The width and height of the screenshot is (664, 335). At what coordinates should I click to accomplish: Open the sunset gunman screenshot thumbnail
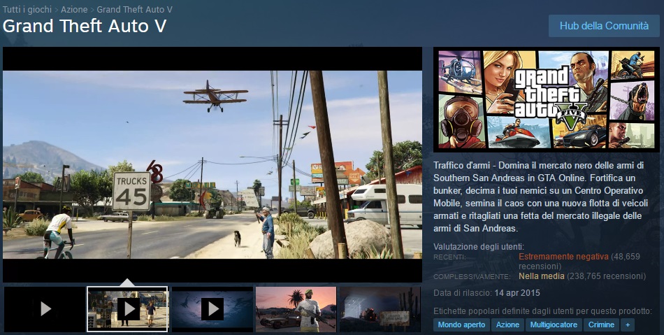[x=296, y=308]
